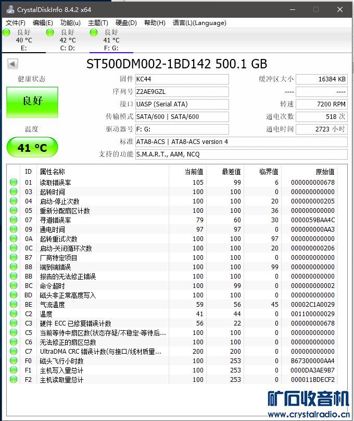This screenshot has width=354, height=421.
Task: Click status dot of row C7 UltraDMA CRC
Action: tap(14, 352)
